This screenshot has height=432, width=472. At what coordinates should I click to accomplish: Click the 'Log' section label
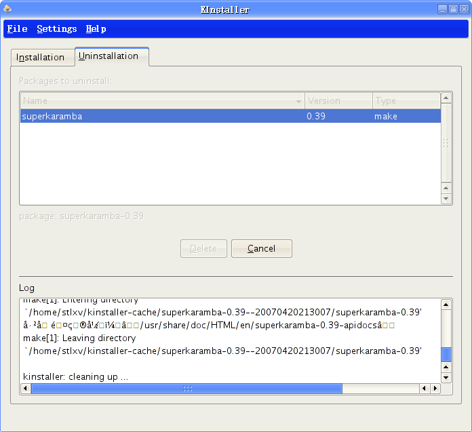pos(27,288)
